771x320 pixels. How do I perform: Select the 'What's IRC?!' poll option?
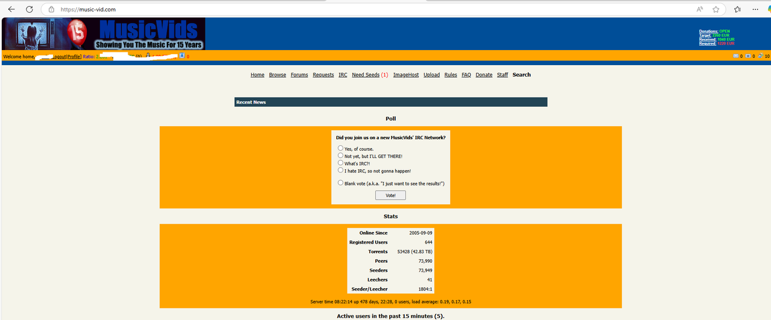click(x=340, y=163)
